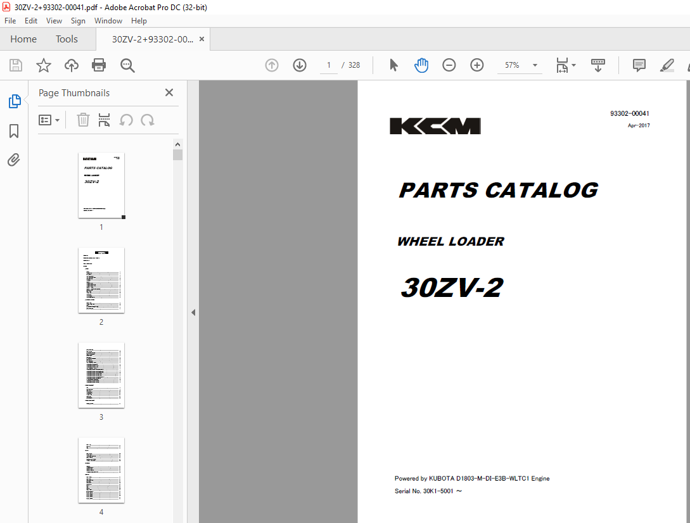690x523 pixels.
Task: Rotate page clockwise icon
Action: [x=148, y=120]
